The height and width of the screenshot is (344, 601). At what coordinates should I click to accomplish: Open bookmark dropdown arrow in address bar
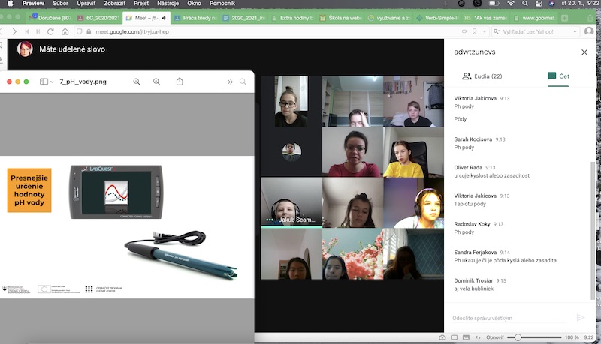485,31
